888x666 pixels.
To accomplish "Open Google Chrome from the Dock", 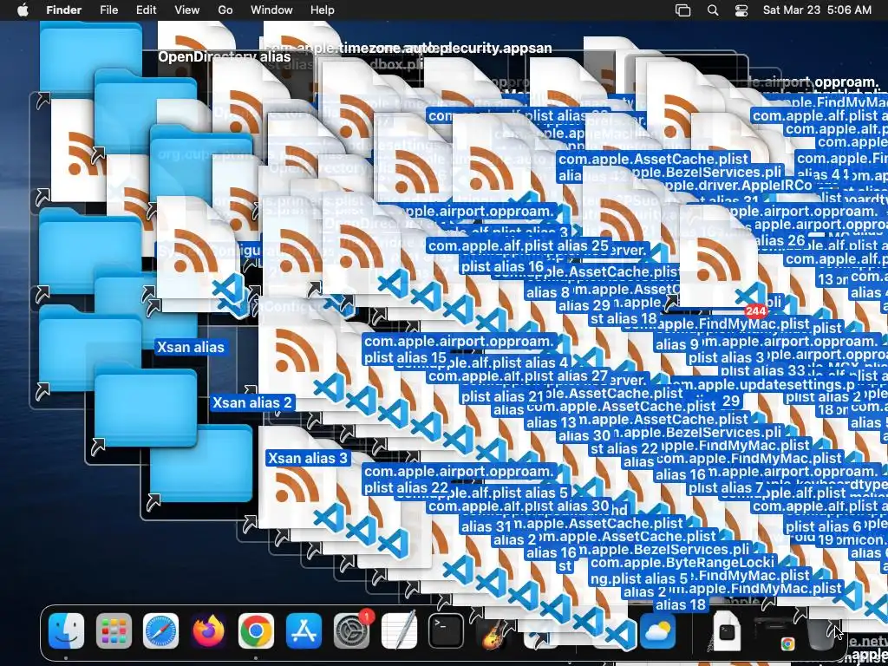I will (x=256, y=630).
